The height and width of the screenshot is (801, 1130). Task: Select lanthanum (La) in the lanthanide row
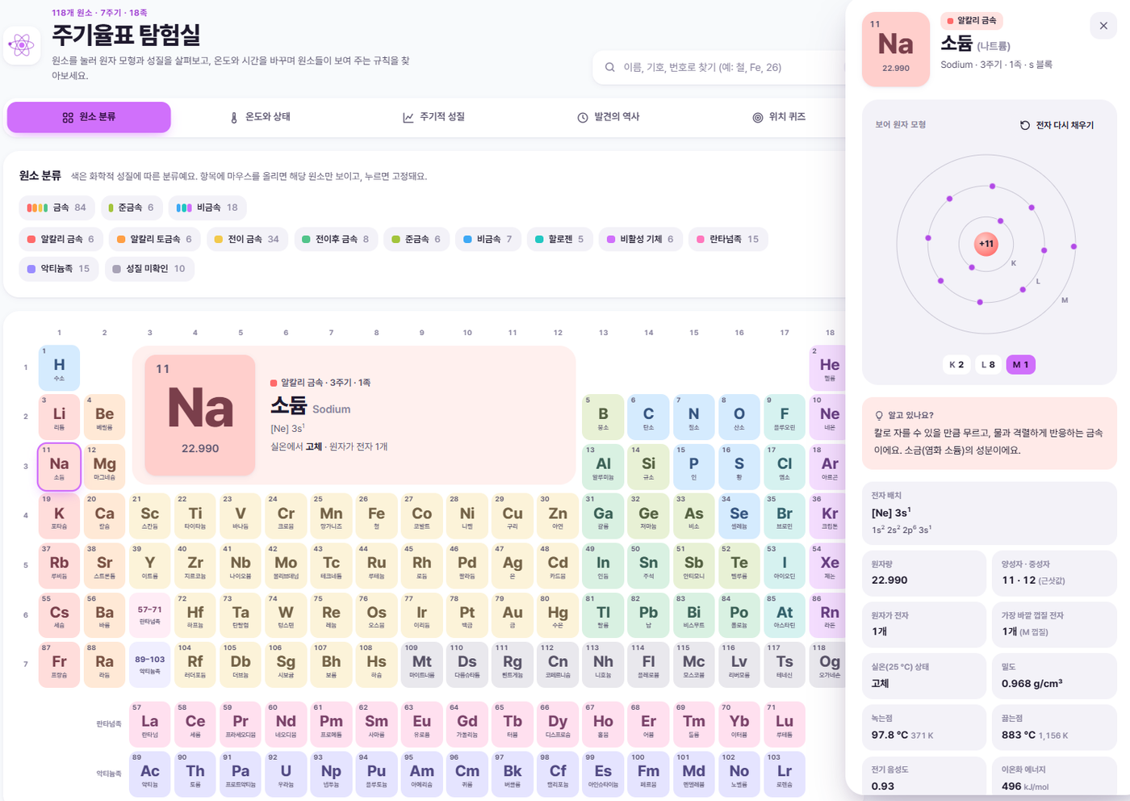point(149,724)
